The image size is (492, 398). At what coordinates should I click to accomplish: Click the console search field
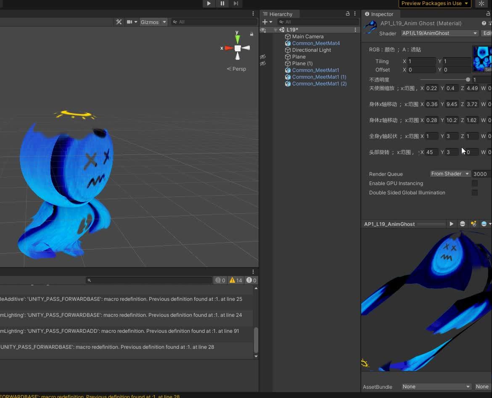pos(149,280)
